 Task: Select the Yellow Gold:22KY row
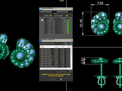55,58
